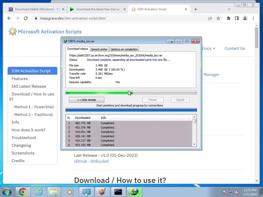The width and height of the screenshot is (263, 197).
Task: Switch to the Speed Limiter tab
Action: [x=99, y=49]
